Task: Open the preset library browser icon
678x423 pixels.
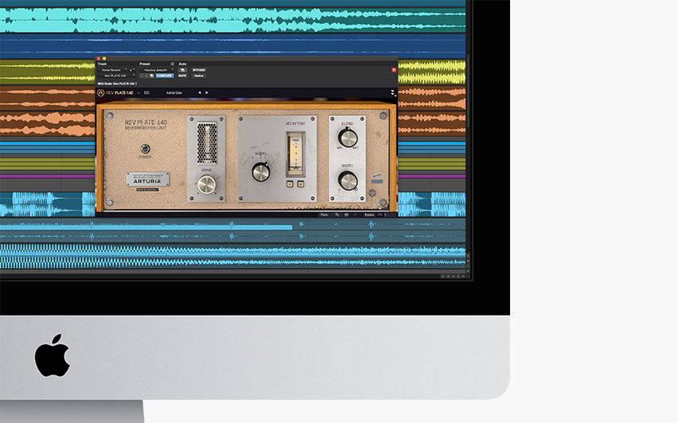Action: point(146,92)
